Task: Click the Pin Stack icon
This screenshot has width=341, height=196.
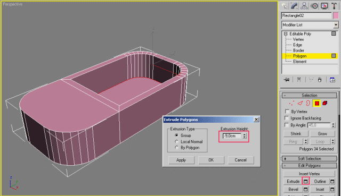Action: click(x=287, y=80)
